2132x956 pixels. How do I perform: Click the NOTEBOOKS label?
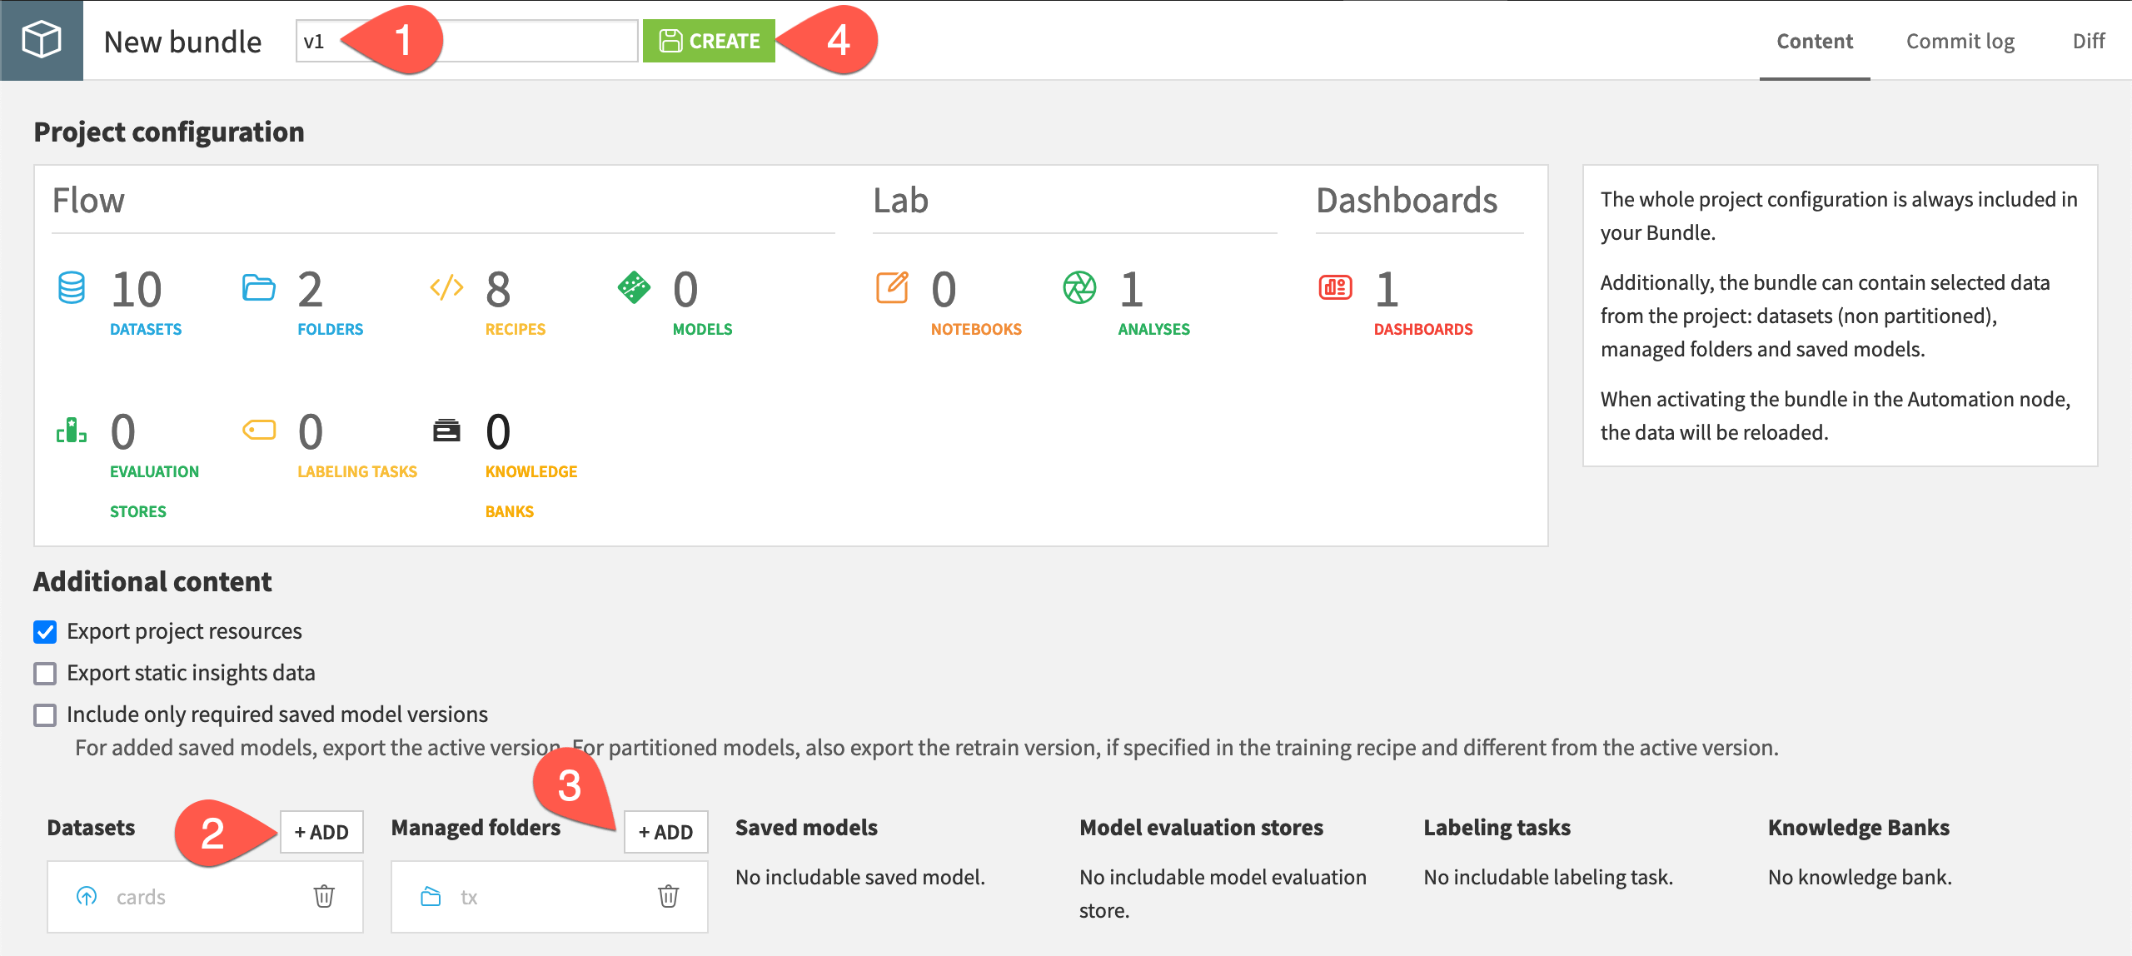(976, 329)
